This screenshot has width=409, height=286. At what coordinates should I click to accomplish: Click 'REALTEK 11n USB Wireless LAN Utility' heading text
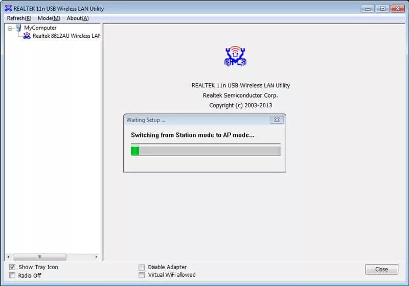click(x=240, y=85)
